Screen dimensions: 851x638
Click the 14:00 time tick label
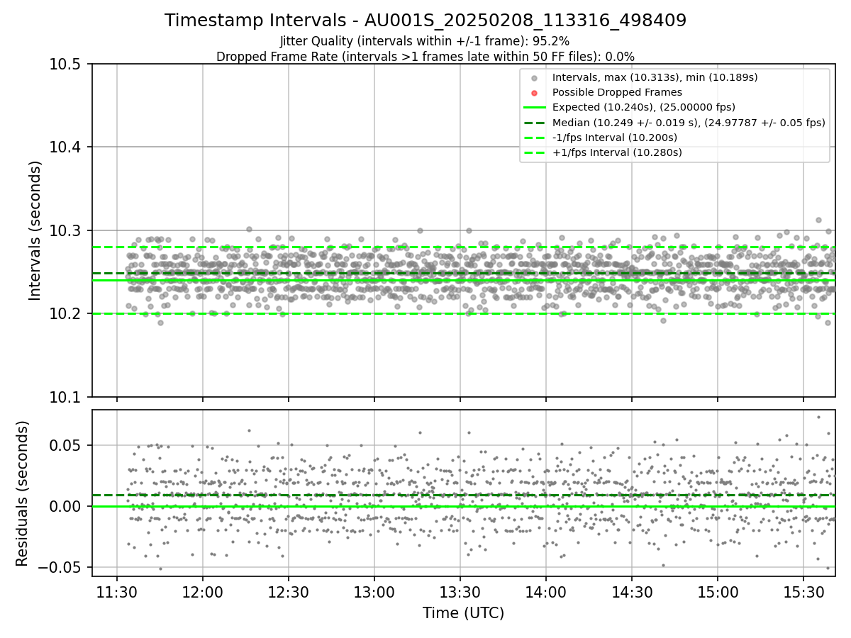[546, 591]
